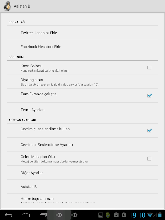
Task: Open Çevrimiçi Seslendirme Ayarları
Action: click(82, 145)
